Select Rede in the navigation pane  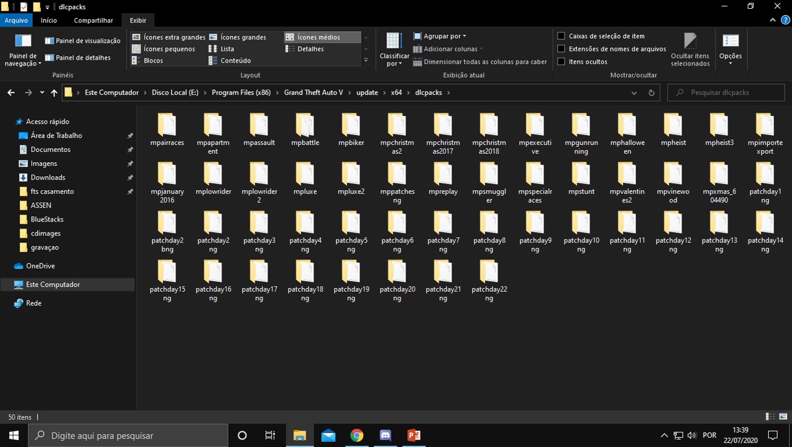34,303
